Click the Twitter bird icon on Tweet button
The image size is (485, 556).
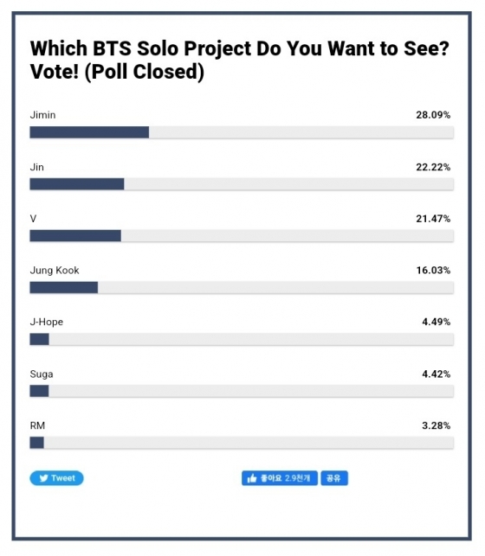[43, 478]
